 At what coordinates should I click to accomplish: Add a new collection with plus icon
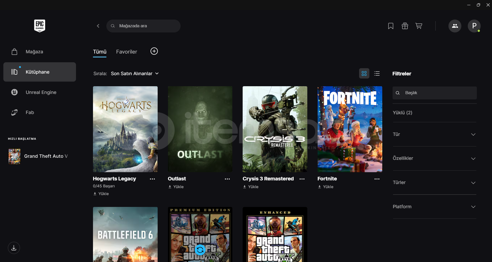pyautogui.click(x=154, y=51)
